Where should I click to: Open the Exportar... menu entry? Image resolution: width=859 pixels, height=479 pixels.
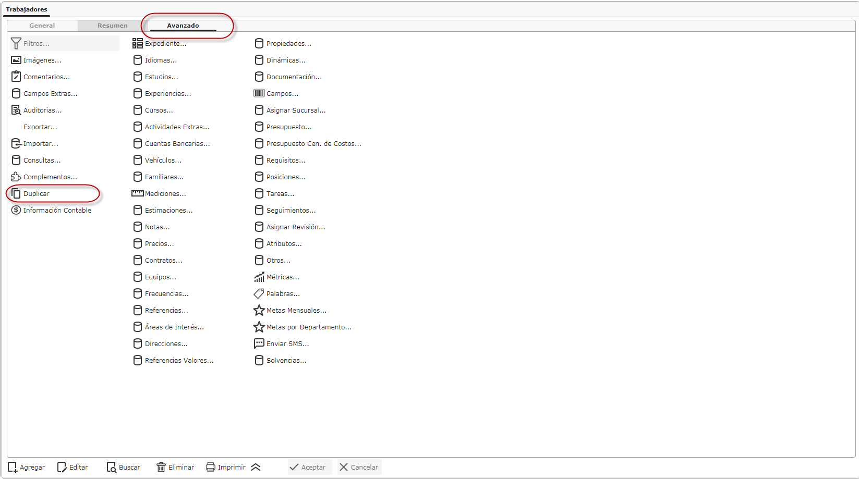40,127
